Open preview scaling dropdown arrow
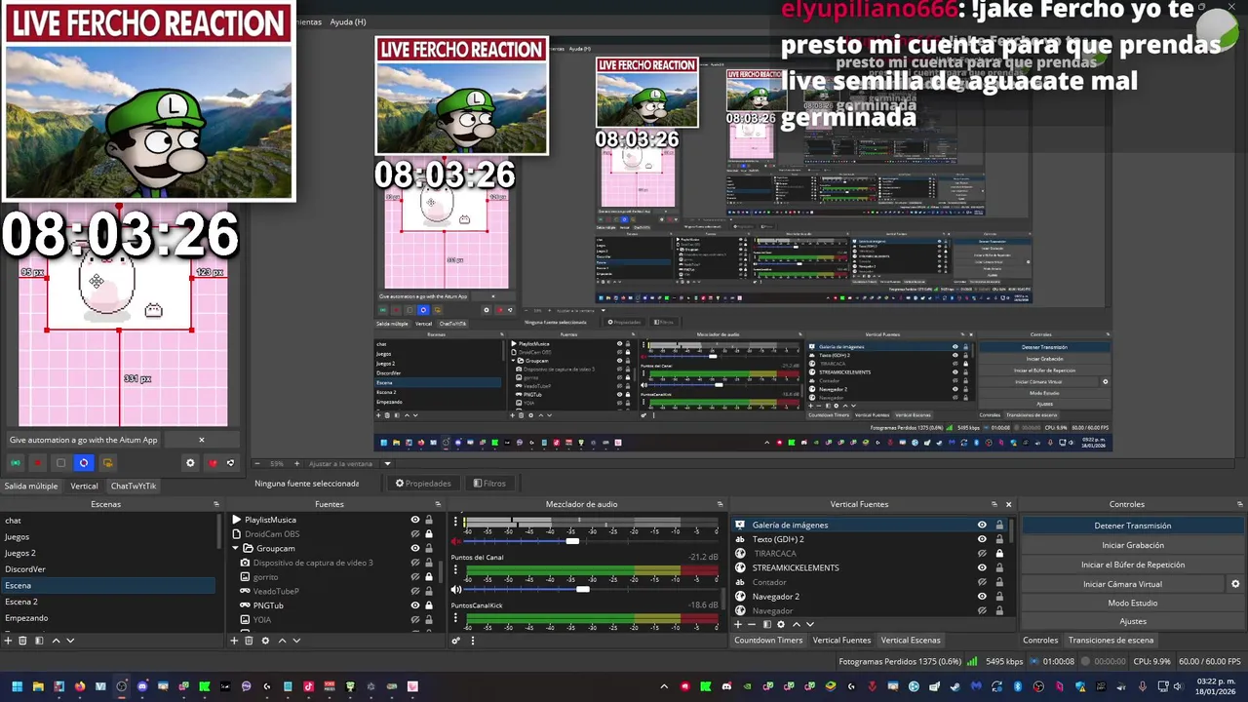 387,464
